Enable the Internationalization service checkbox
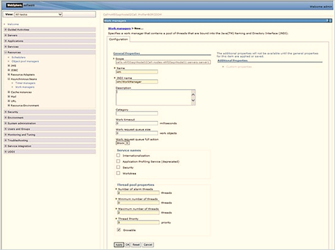The width and height of the screenshot is (335, 250). point(118,155)
